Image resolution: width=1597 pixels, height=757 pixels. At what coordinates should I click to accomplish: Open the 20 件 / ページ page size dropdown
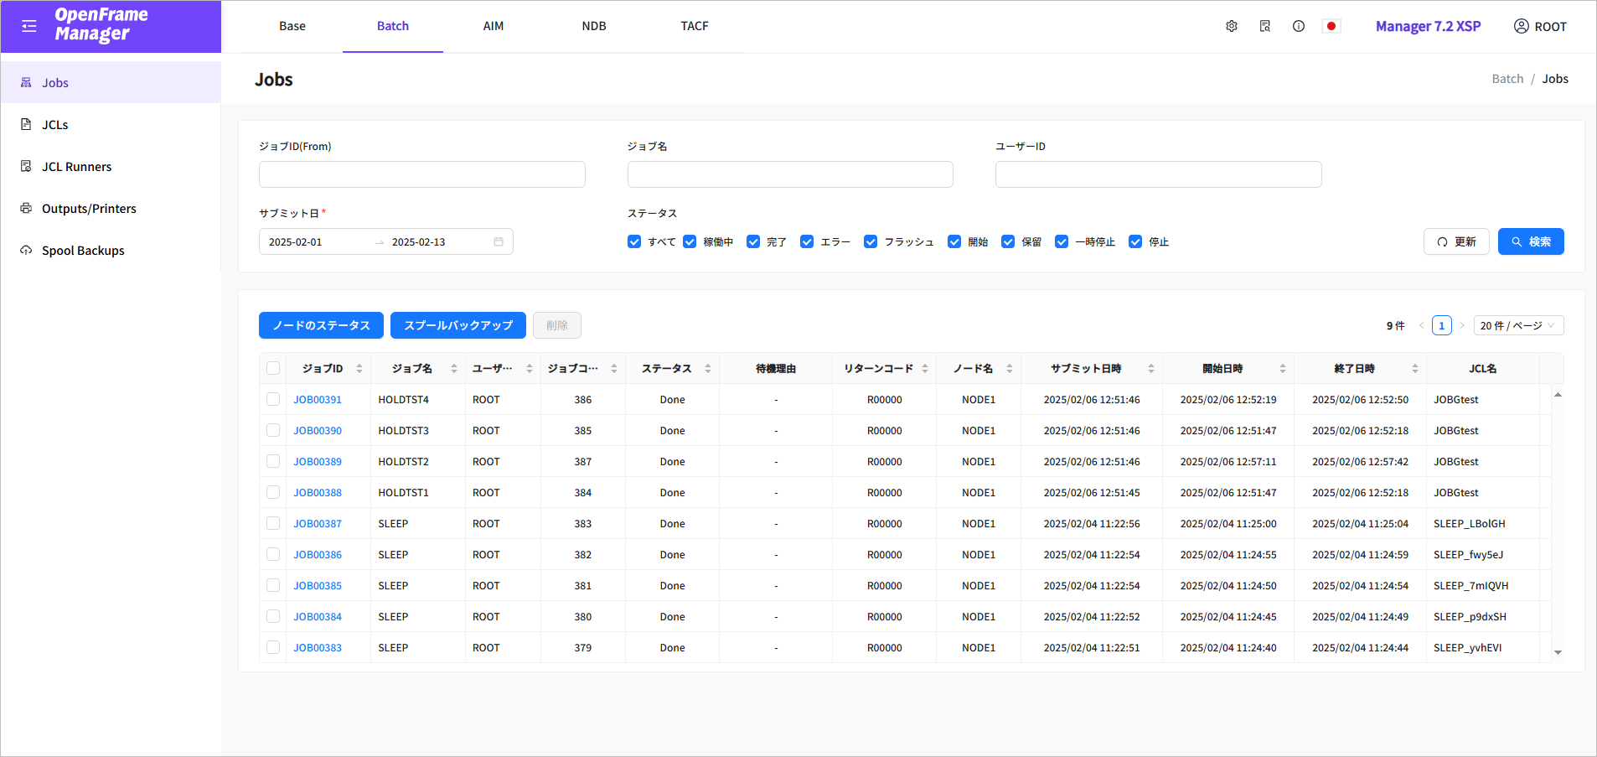pos(1517,325)
